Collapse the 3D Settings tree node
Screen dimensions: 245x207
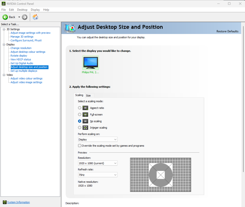(x=4, y=29)
